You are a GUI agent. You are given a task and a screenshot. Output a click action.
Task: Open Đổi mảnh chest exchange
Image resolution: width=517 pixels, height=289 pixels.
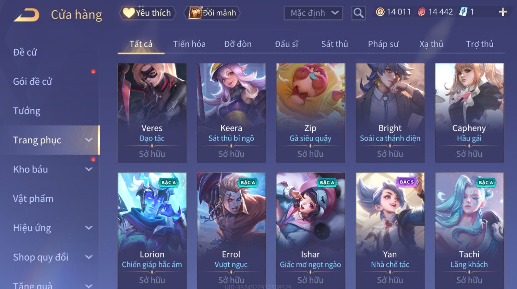(212, 13)
